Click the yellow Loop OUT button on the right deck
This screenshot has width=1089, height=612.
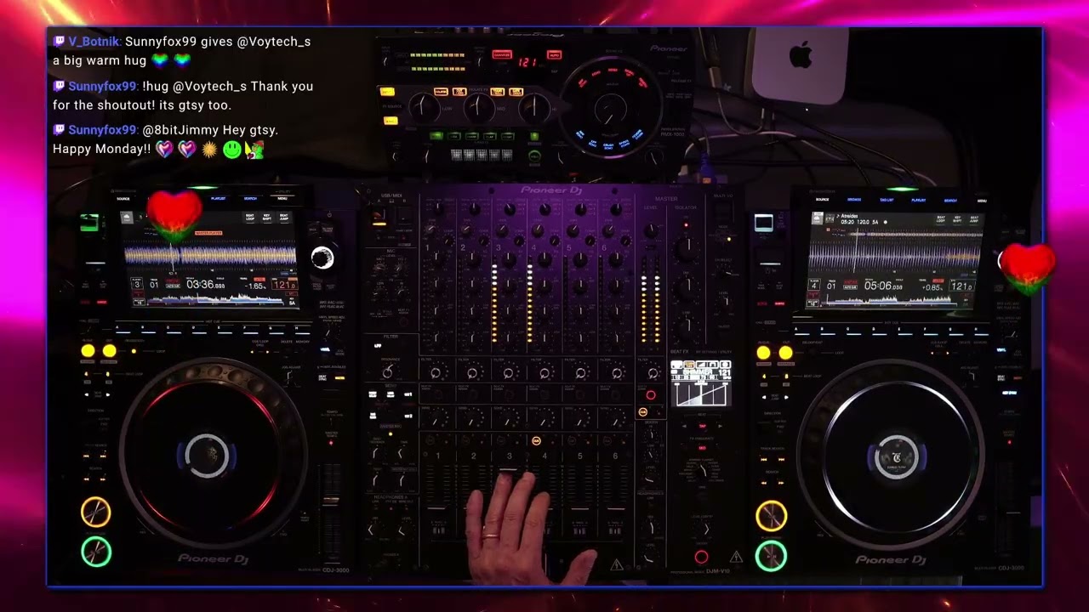tap(784, 353)
